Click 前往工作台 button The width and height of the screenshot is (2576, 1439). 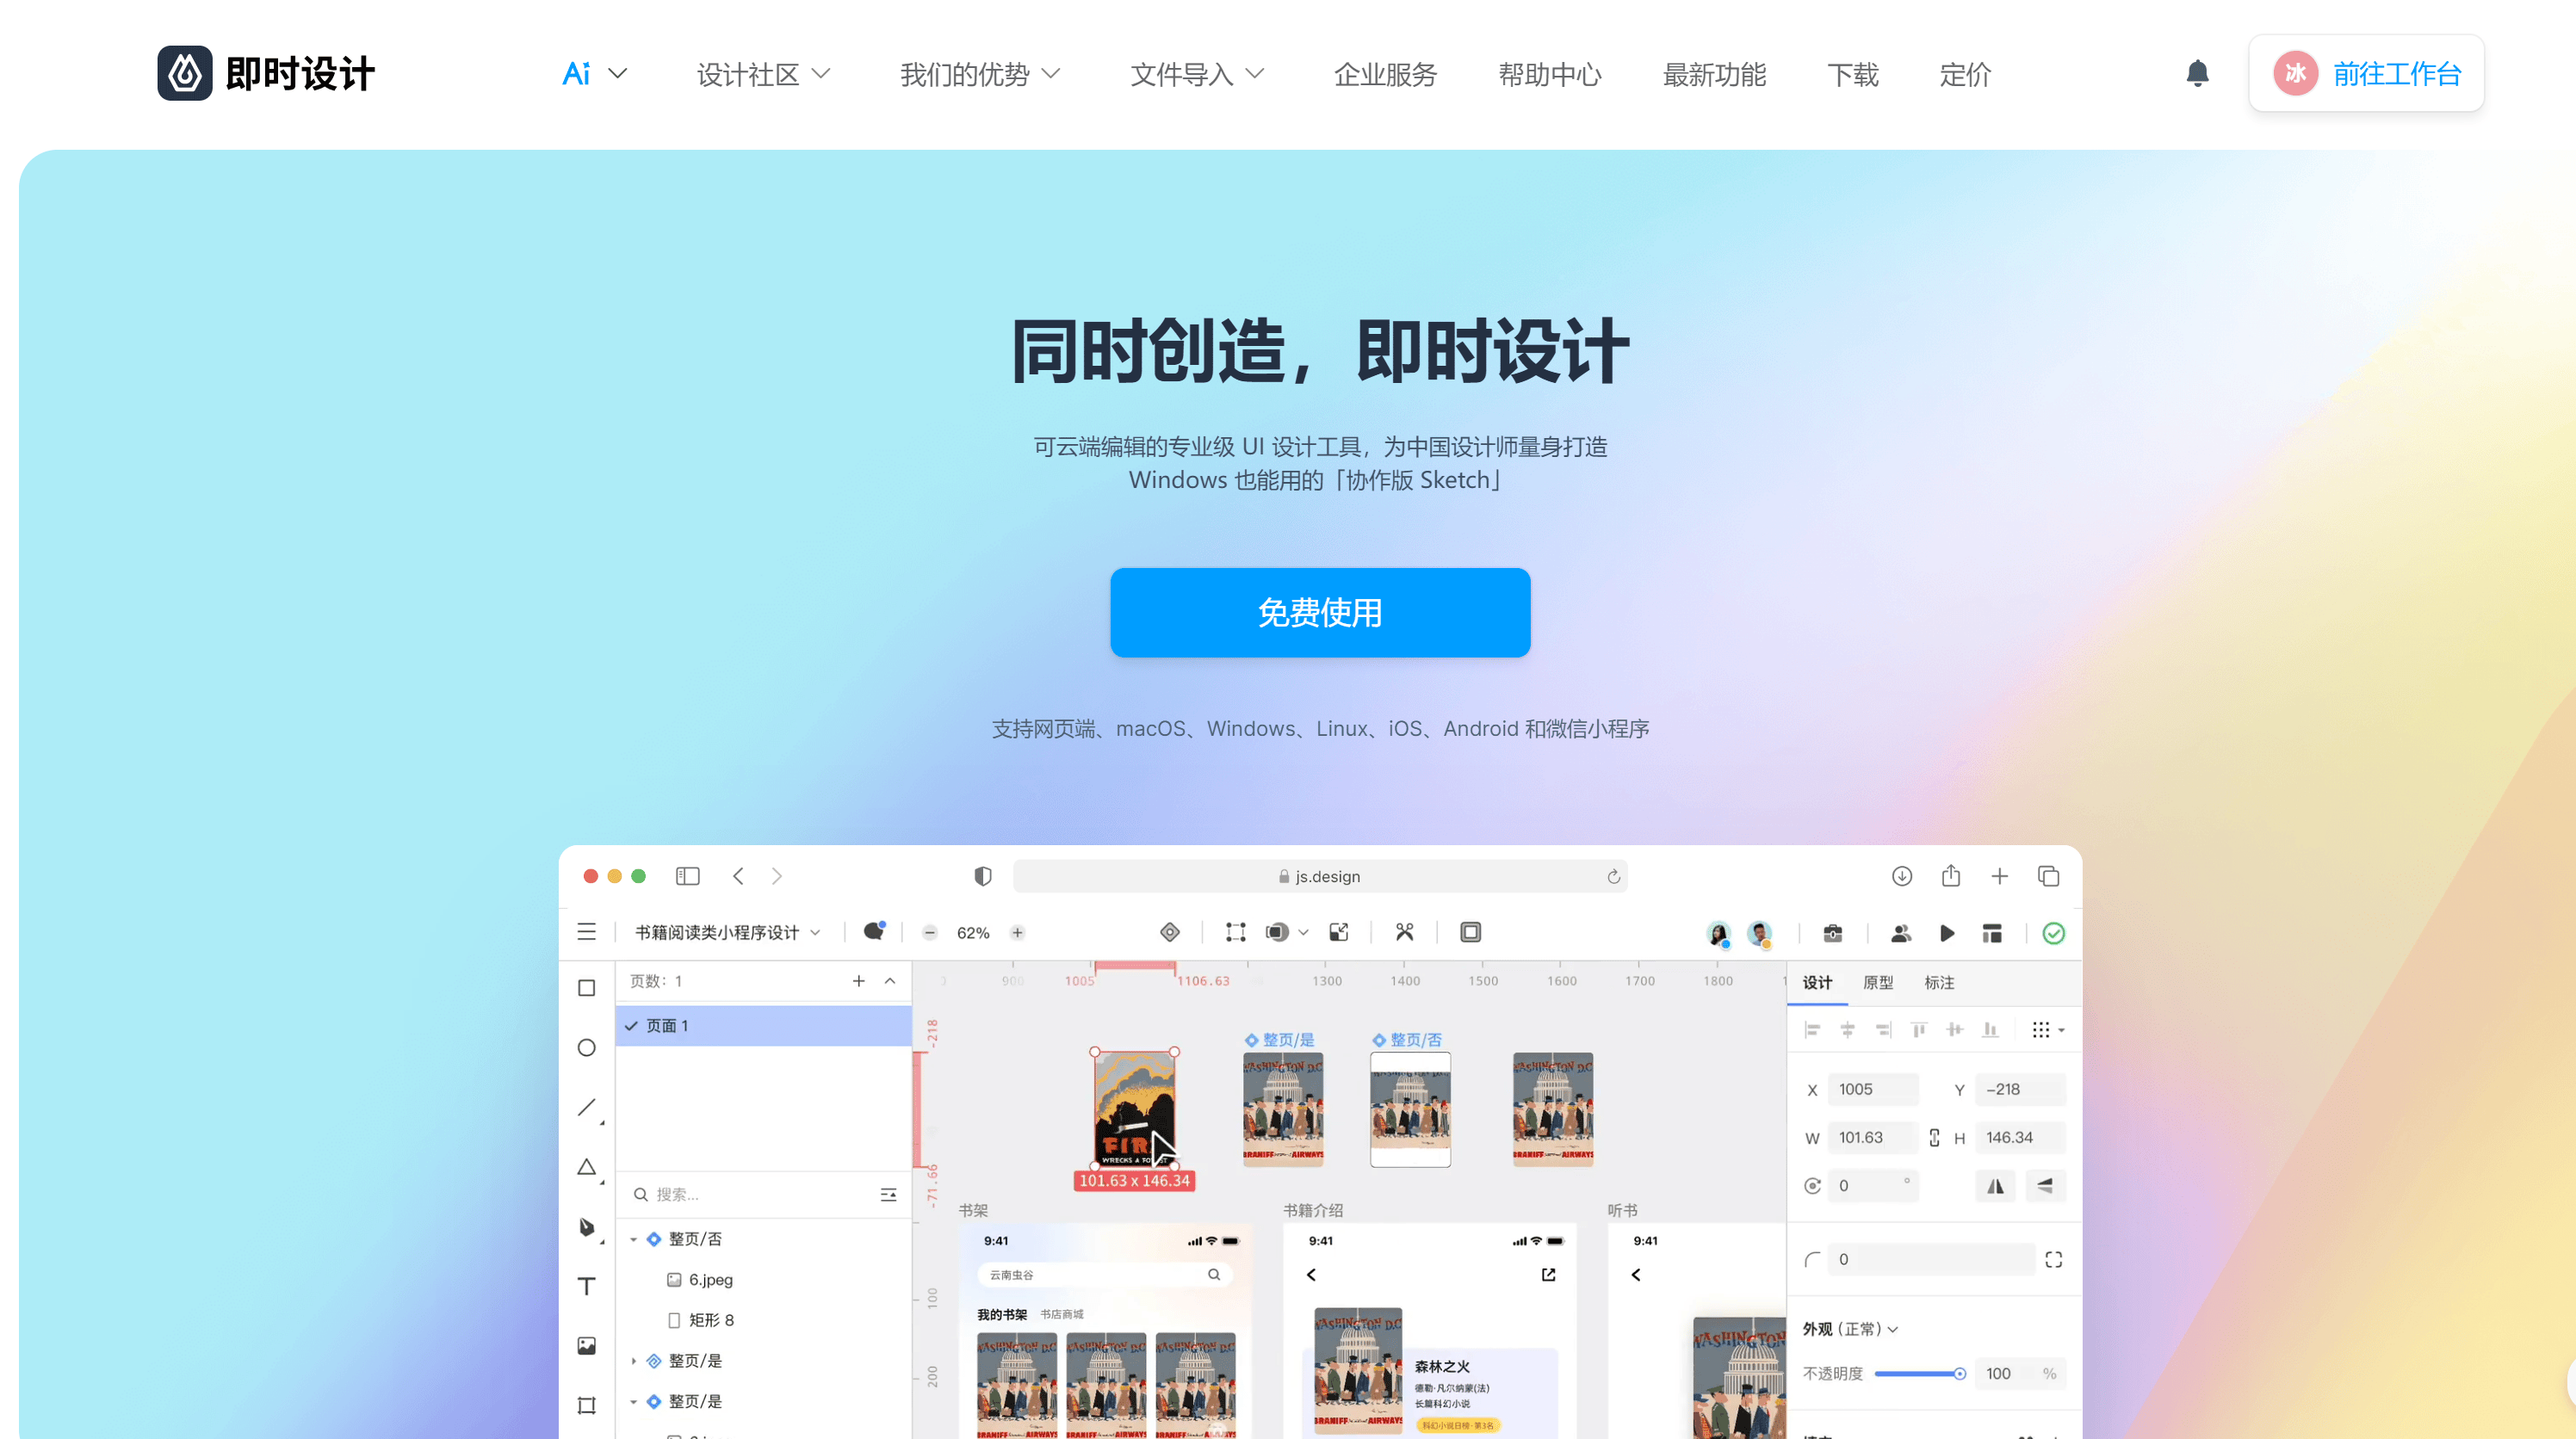coord(2366,73)
